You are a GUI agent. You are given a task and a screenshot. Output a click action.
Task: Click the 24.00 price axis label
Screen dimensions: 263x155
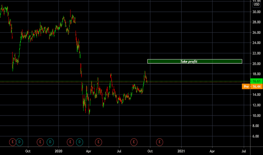tap(257, 43)
